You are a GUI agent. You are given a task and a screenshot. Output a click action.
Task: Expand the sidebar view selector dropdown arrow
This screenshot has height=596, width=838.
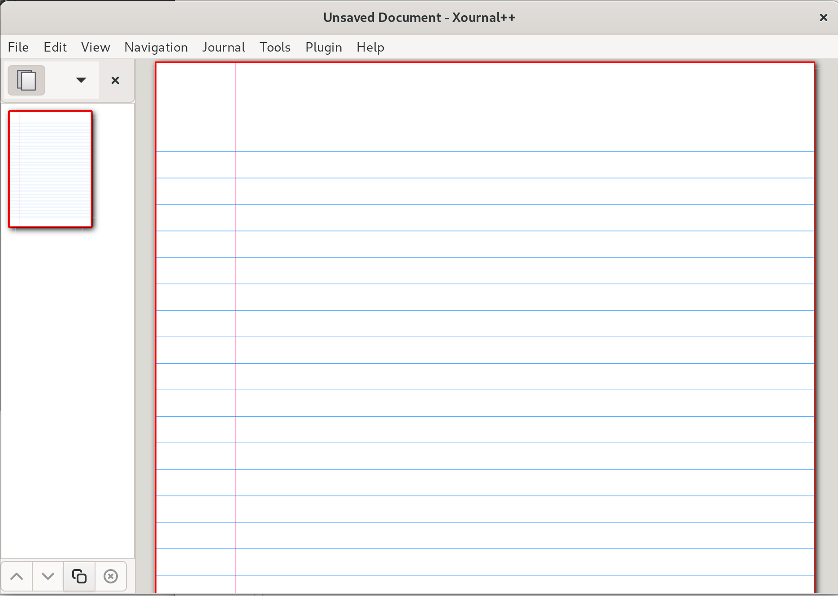point(81,80)
